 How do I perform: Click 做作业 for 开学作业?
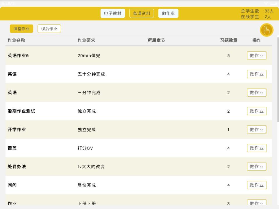point(257,129)
